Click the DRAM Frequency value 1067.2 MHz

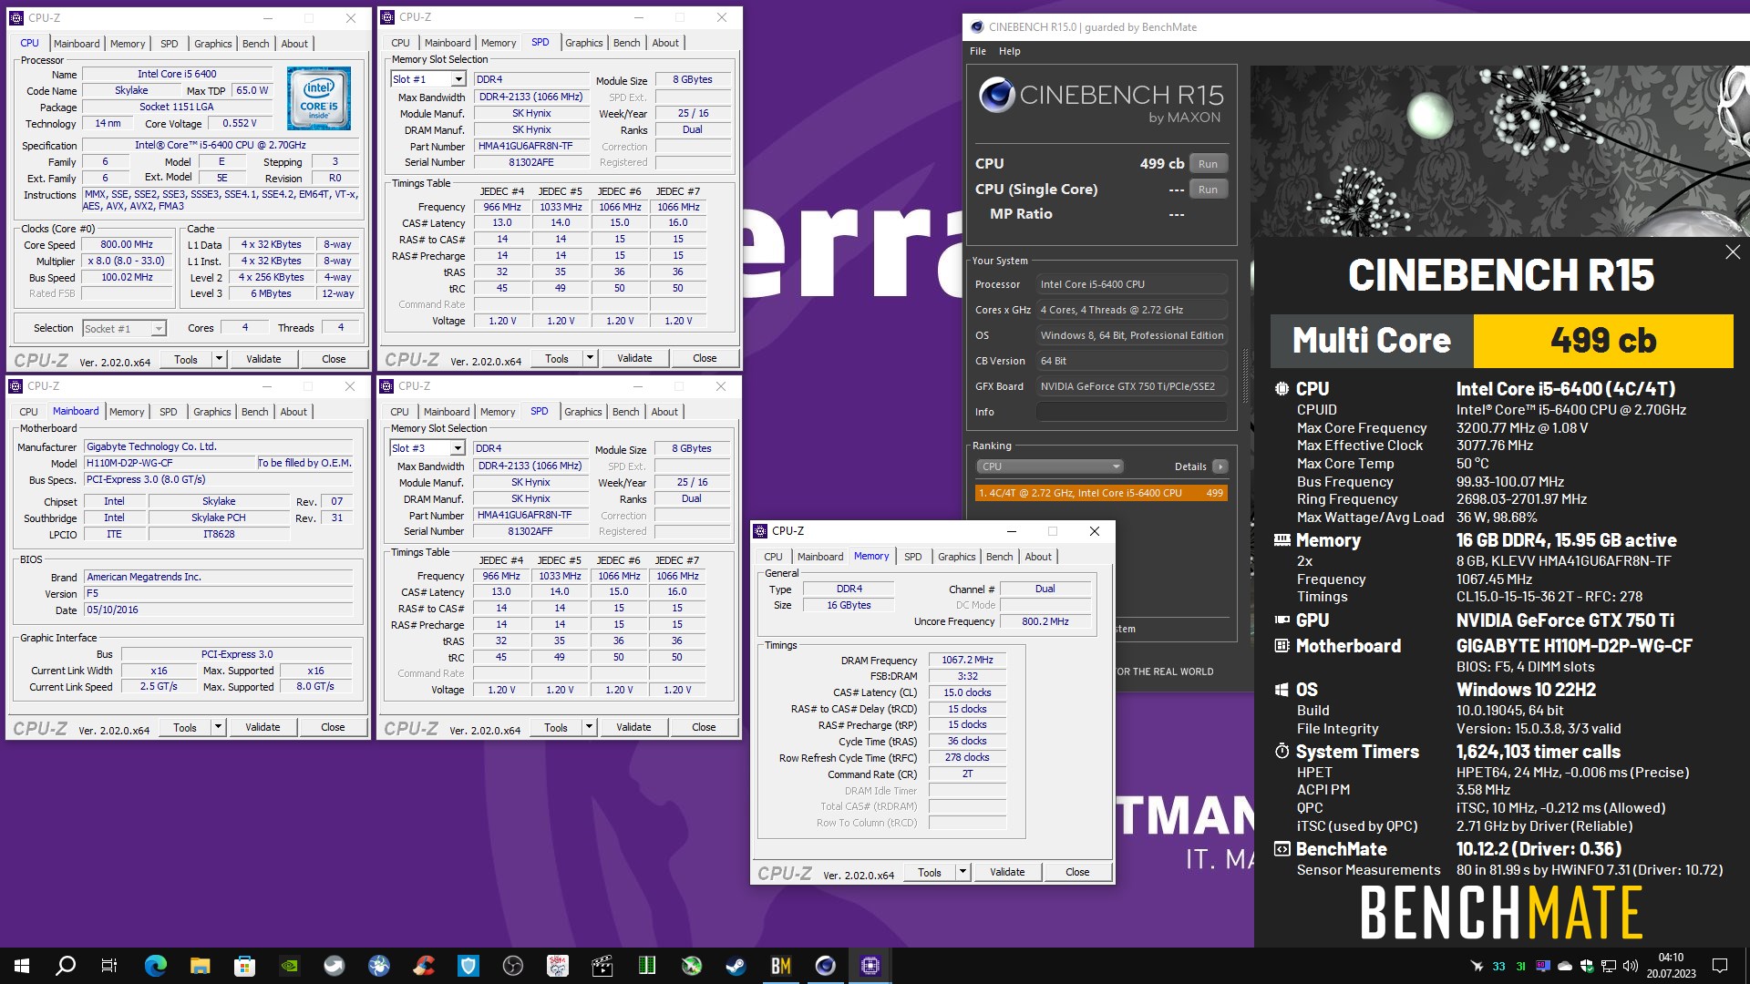pyautogui.click(x=967, y=660)
